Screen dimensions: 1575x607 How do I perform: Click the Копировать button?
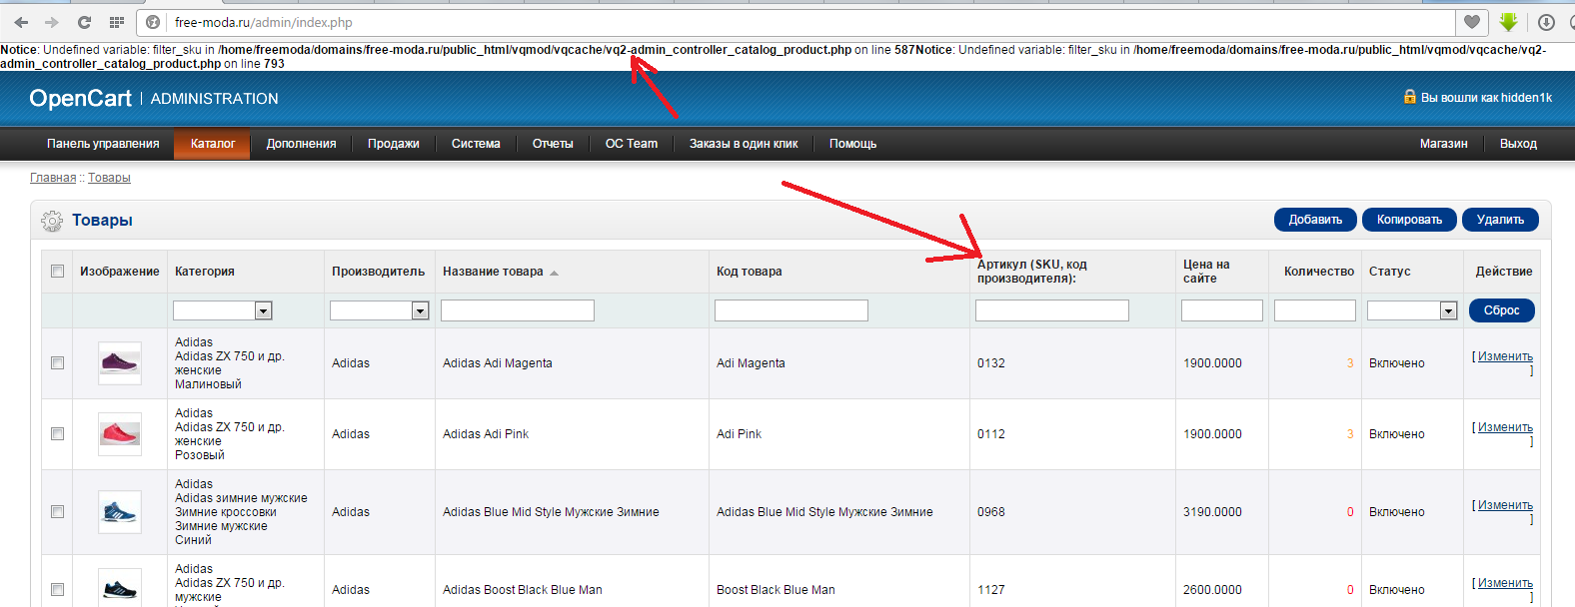point(1409,220)
